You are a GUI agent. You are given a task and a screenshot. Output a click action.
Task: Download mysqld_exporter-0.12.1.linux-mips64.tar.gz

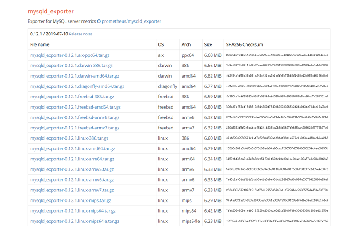73,211
